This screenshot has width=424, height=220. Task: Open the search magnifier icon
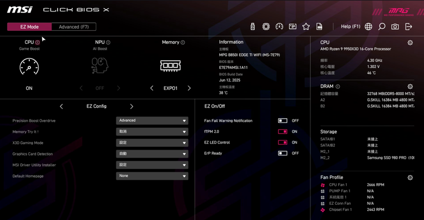382,27
